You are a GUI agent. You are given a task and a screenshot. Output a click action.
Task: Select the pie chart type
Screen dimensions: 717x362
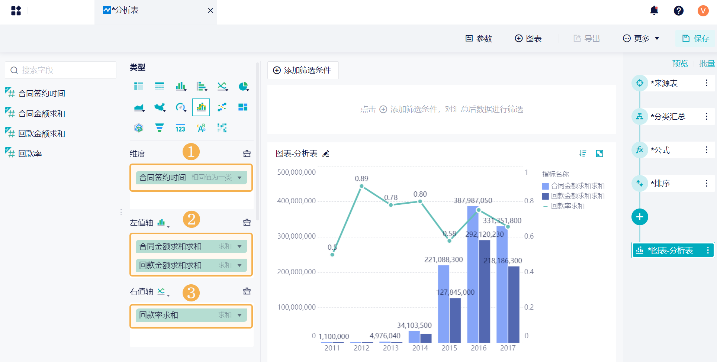click(x=243, y=86)
